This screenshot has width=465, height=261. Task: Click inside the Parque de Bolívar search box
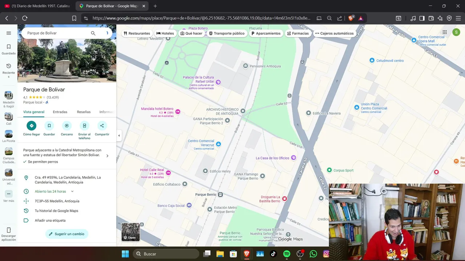pyautogui.click(x=56, y=33)
